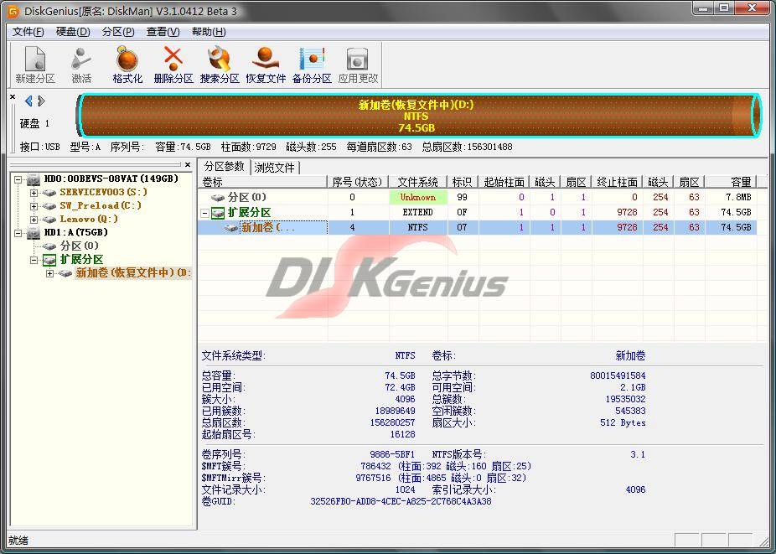
Task: Click the SERVICEV003 partition icon in tree
Action: click(x=49, y=192)
